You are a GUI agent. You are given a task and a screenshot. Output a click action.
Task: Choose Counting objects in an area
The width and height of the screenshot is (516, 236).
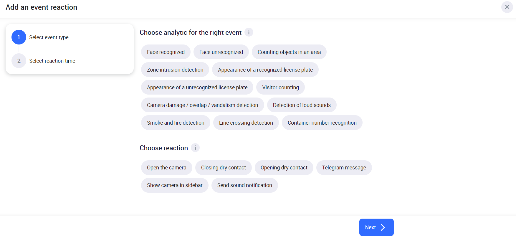click(x=289, y=52)
